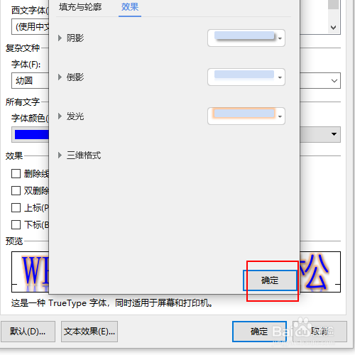The image size is (355, 355).
Task: Enable the 上标 checkbox
Action: click(16, 208)
